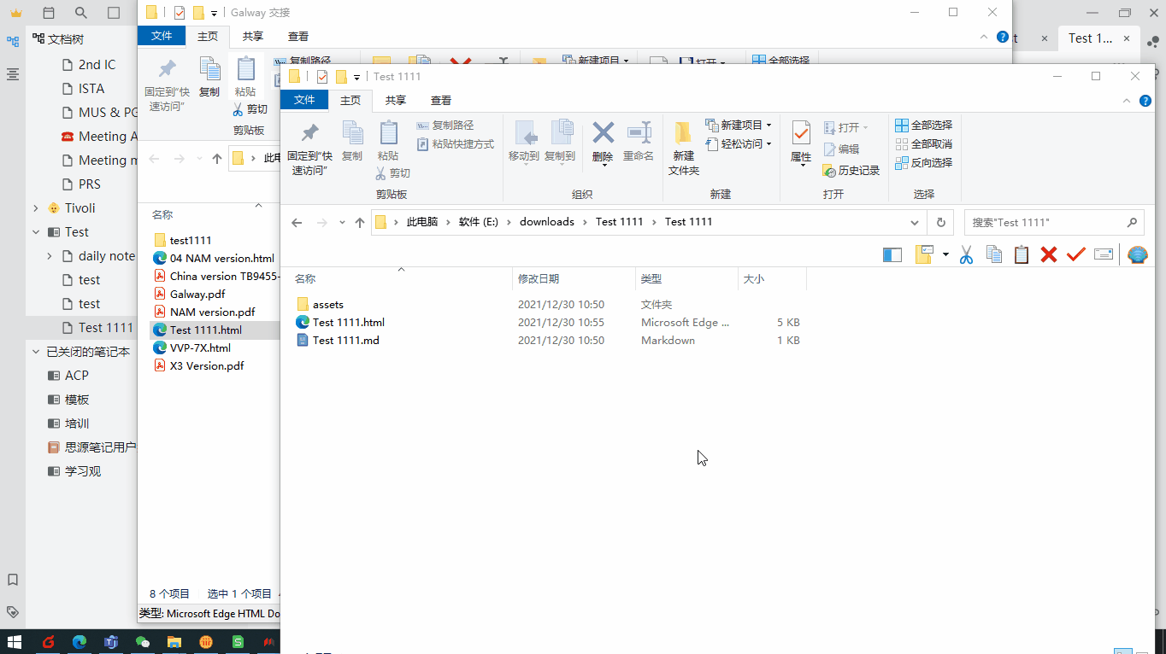Open the 文件 (File) menu

[x=304, y=100]
